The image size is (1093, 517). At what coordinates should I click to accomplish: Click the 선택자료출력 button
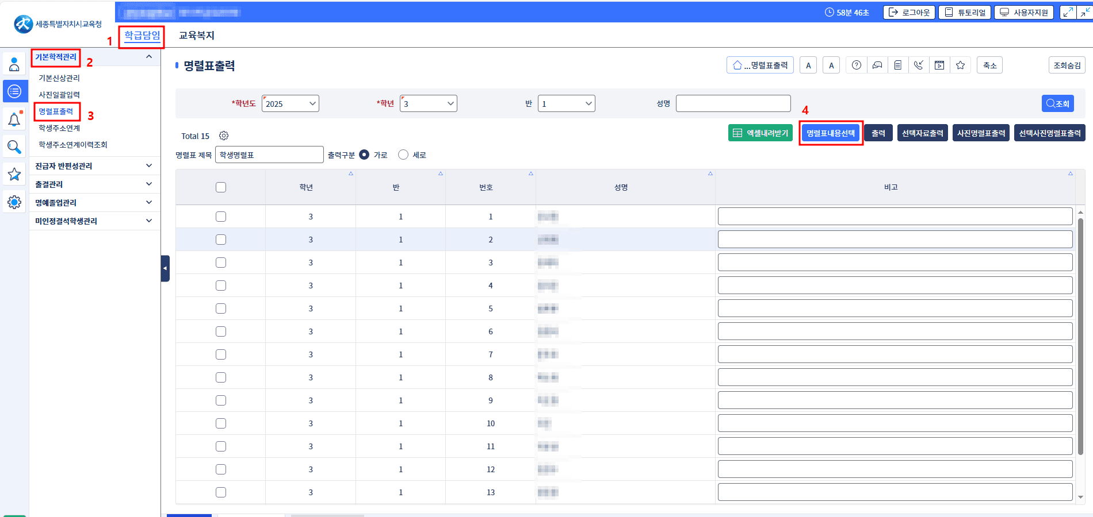(923, 133)
